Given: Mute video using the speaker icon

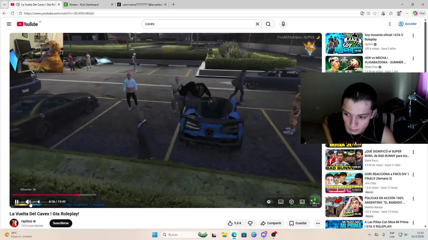Looking at the screenshot, I should click(28, 202).
